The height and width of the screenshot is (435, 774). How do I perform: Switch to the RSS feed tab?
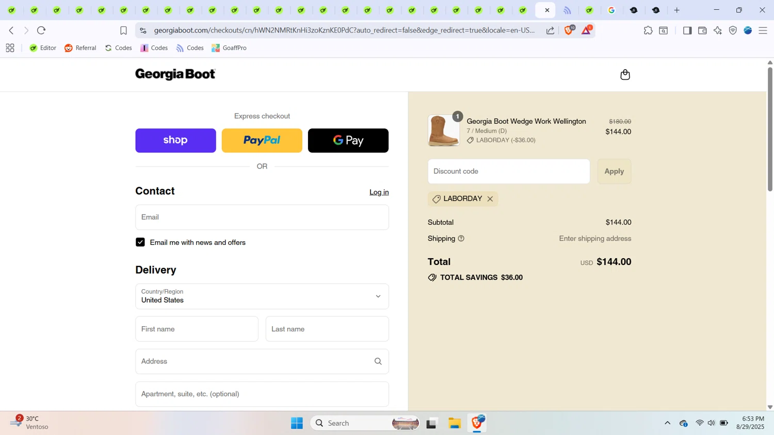click(567, 10)
